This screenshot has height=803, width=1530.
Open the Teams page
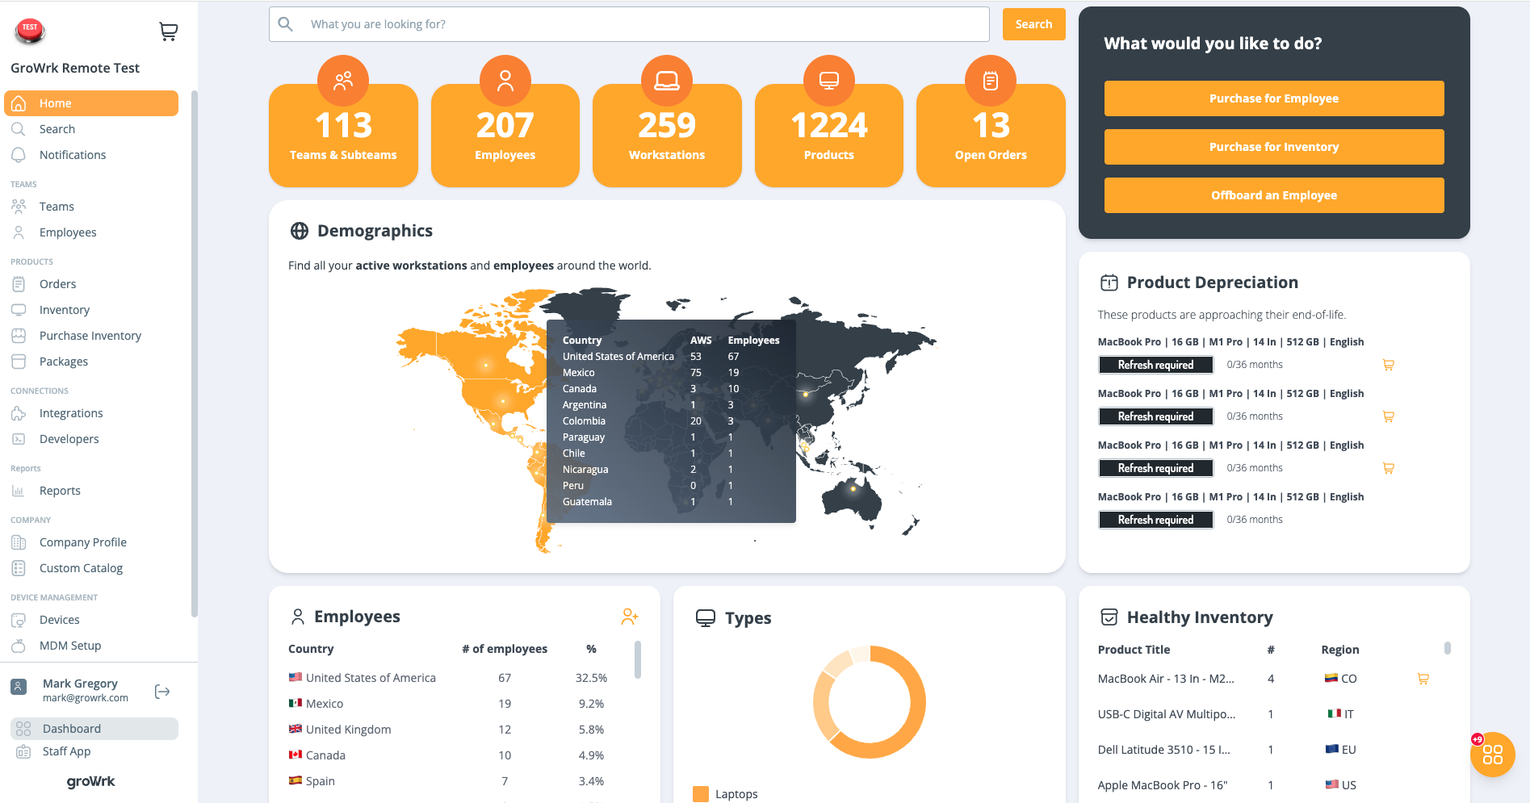[x=91, y=207]
